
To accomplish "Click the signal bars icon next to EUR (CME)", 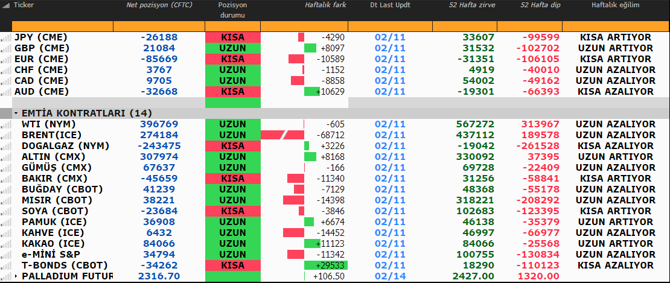I will [6, 59].
